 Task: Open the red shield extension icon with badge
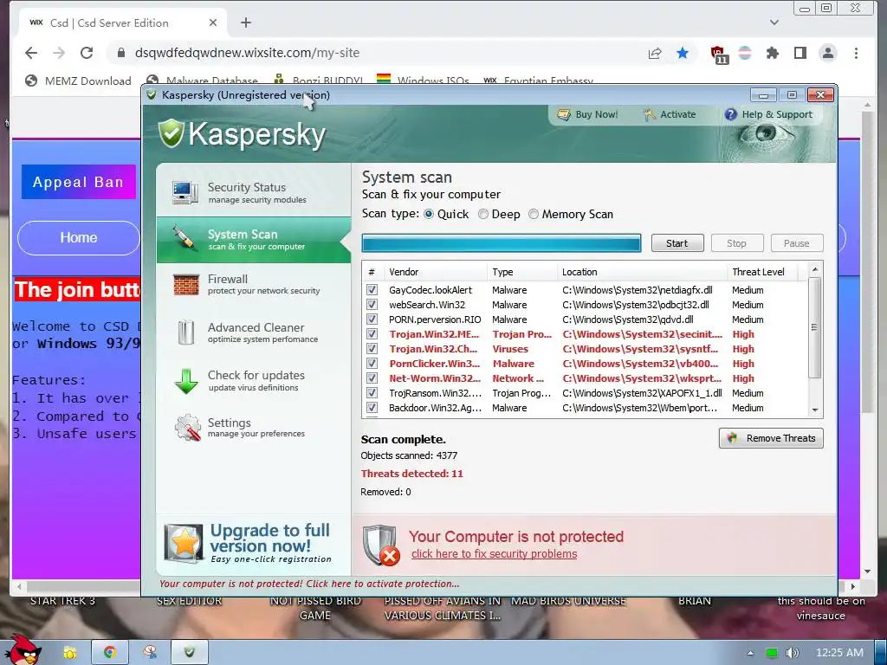pos(719,55)
